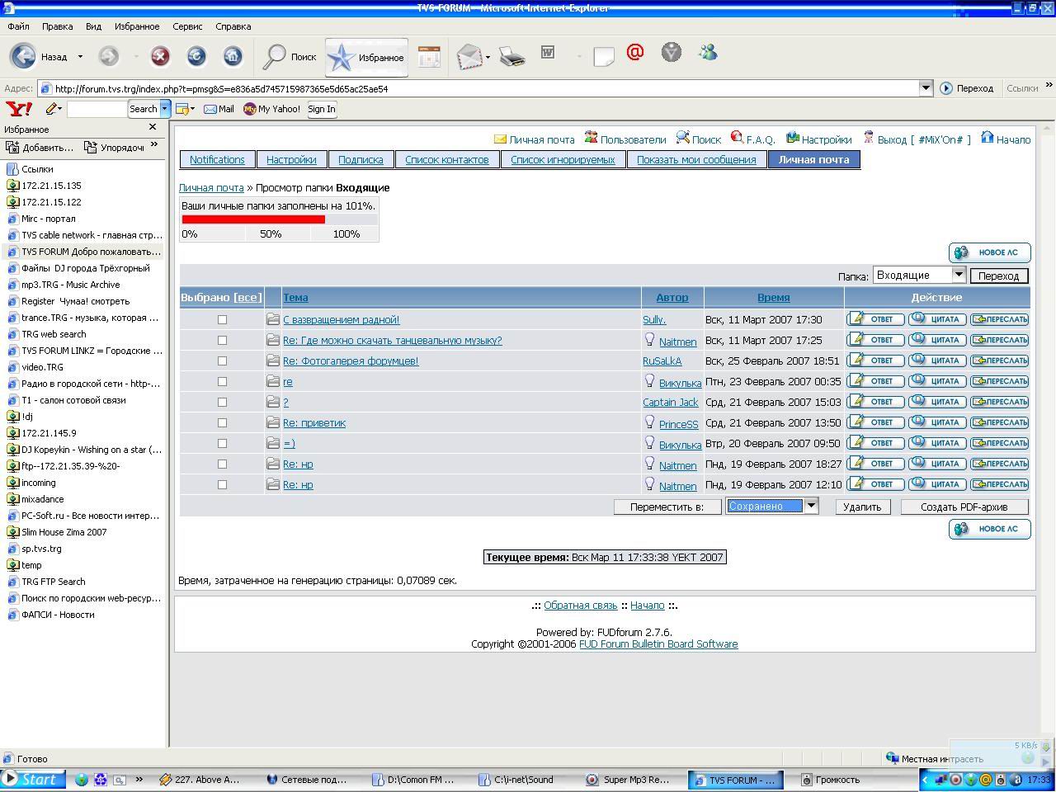Click the Home icon in browser toolbar
1056x792 pixels.
[x=233, y=56]
